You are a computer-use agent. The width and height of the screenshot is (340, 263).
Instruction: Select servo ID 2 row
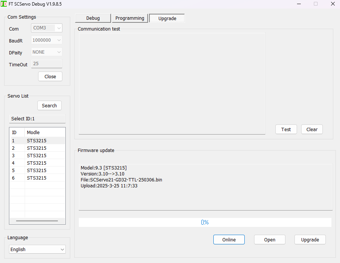coord(38,148)
